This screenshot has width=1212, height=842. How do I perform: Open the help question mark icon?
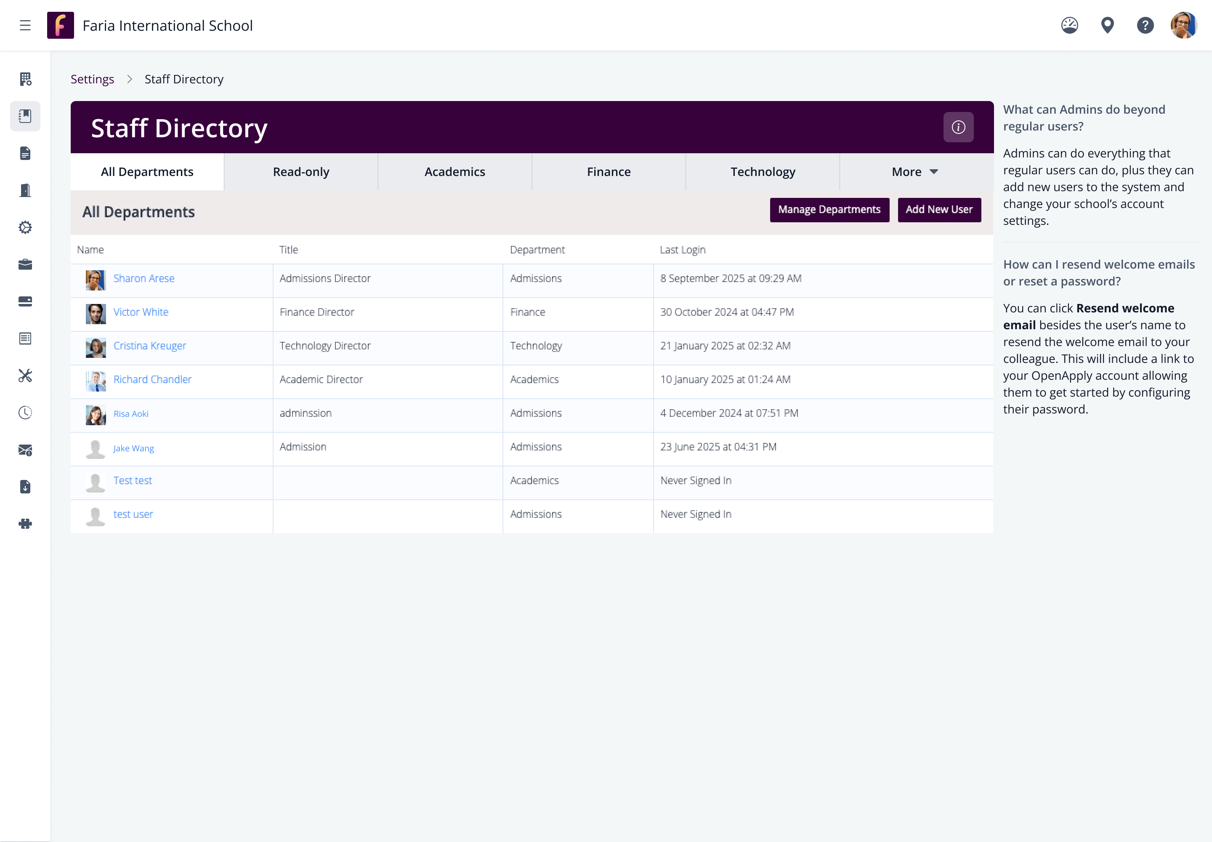[x=1145, y=25]
